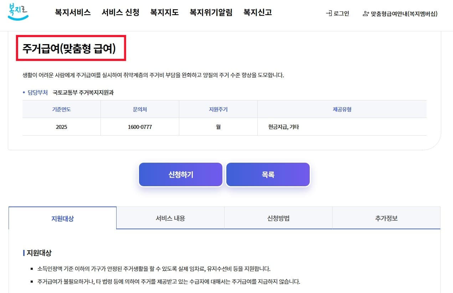The width and height of the screenshot is (453, 293).
Task: Click the 지원주기 value 월
Action: pos(218,127)
